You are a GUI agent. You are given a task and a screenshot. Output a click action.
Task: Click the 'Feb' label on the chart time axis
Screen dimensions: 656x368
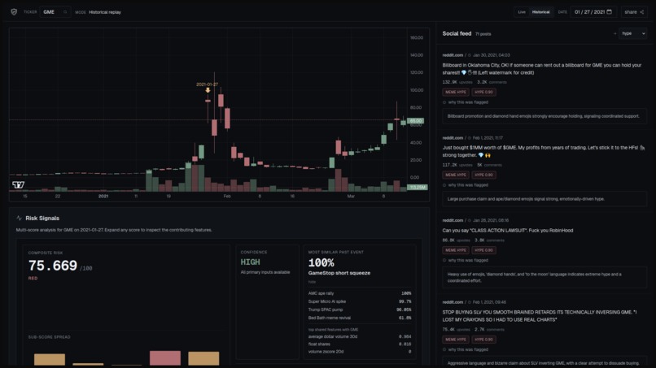point(227,197)
